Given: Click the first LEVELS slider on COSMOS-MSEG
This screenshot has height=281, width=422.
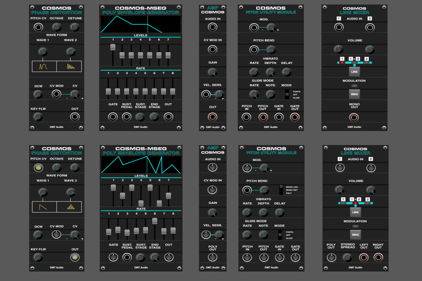Looking at the screenshot, I should (113, 47).
